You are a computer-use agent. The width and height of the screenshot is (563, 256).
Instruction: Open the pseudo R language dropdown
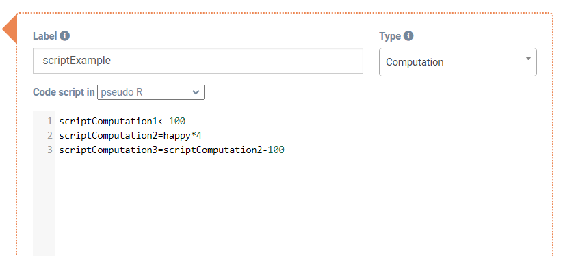tap(150, 92)
